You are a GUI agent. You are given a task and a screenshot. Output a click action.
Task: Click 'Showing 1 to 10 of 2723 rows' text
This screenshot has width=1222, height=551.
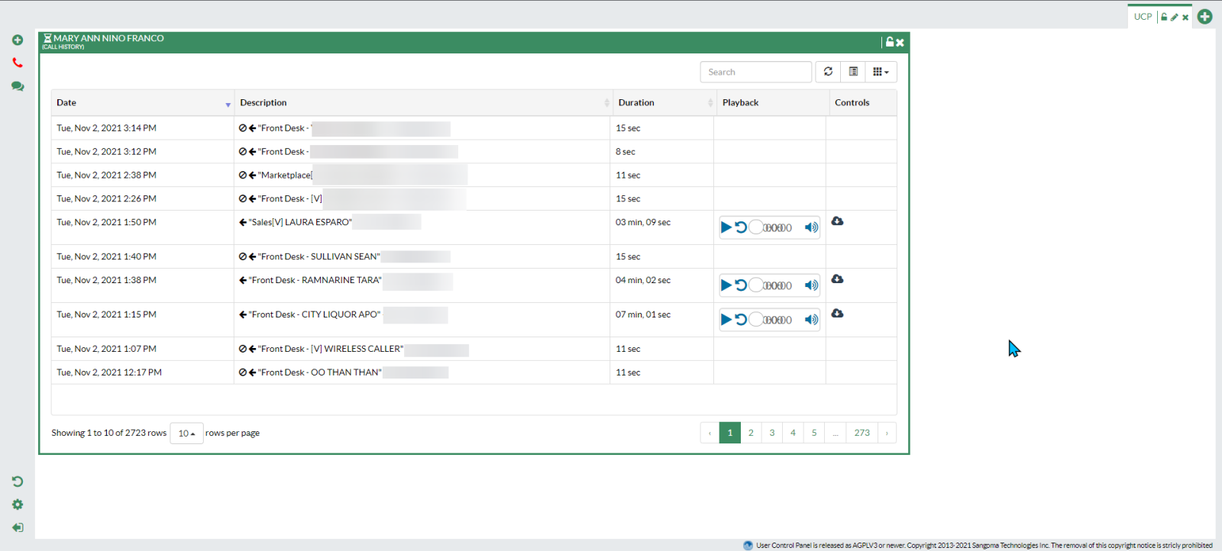(x=109, y=433)
